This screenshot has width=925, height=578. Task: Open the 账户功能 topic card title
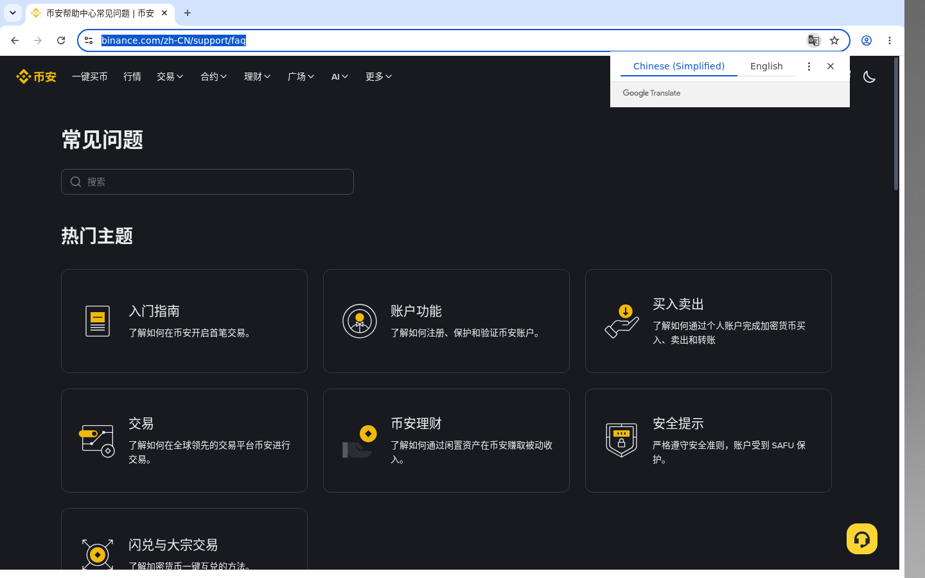tap(416, 311)
